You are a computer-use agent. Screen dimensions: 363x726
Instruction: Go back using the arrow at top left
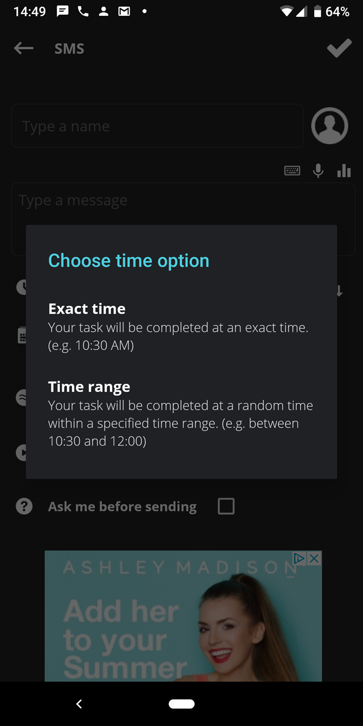[x=23, y=48]
